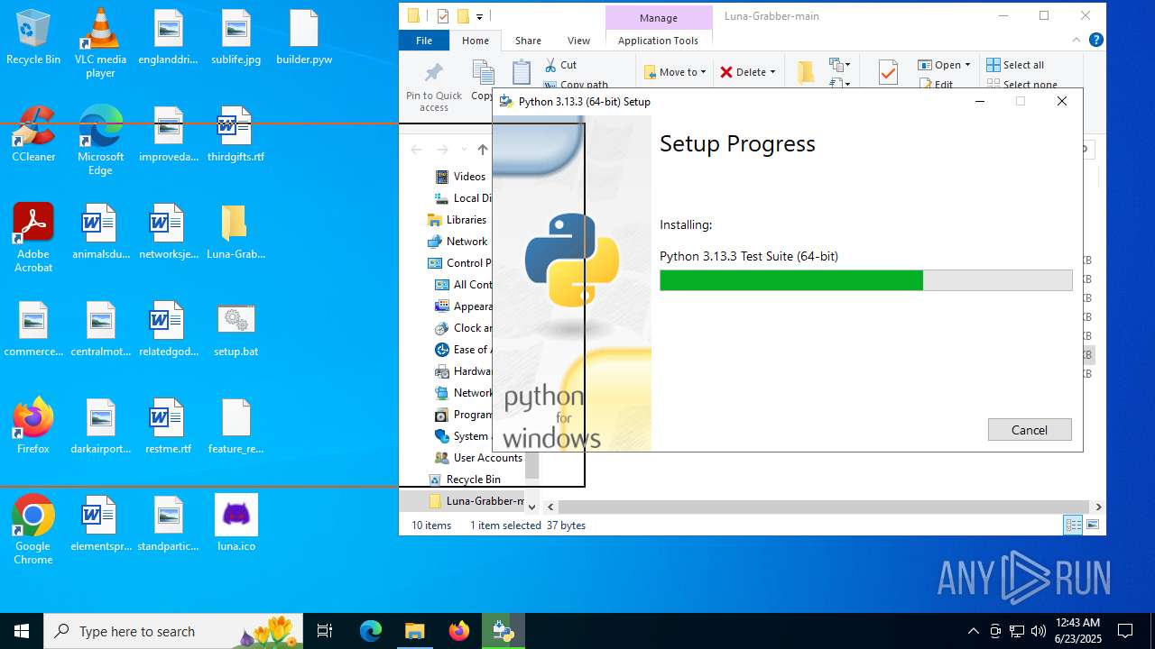This screenshot has width=1155, height=649.
Task: Click Copy path in Explorer ribbon
Action: 576,84
